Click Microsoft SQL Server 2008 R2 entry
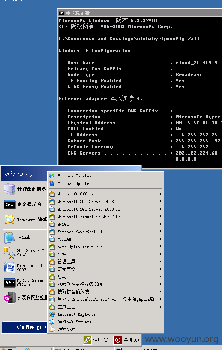Screen dimensions: 222x350 point(105,209)
